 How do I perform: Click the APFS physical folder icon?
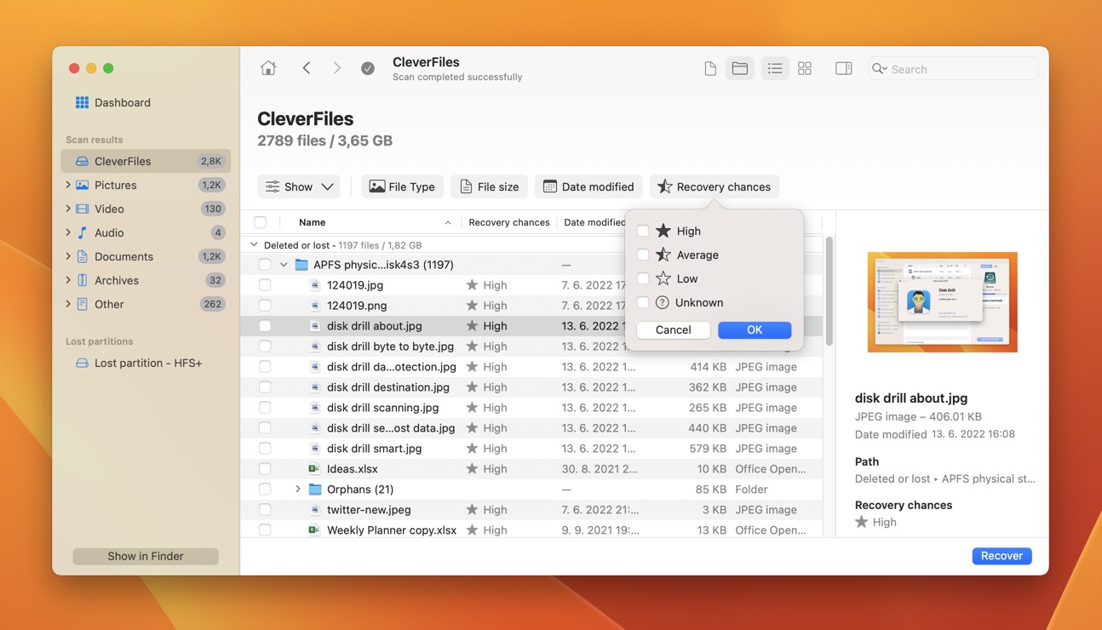[x=301, y=265]
